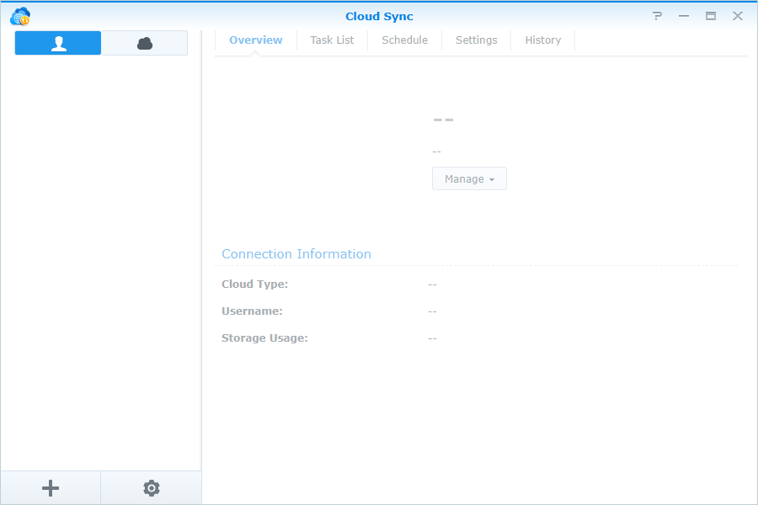Switch to the Task List tab
758x505 pixels.
[x=332, y=40]
